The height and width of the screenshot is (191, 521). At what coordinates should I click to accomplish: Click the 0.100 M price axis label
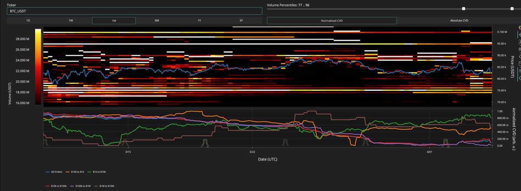(x=502, y=32)
